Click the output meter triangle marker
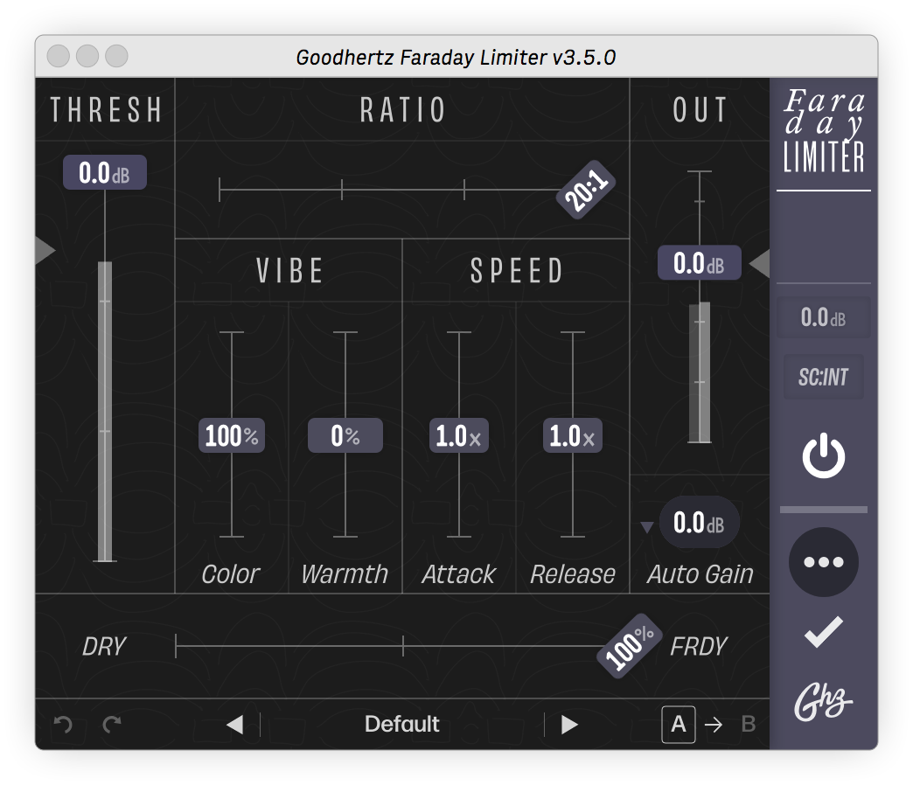Image resolution: width=913 pixels, height=785 pixels. click(759, 264)
